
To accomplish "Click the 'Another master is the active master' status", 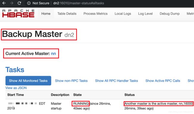I will tap(158, 104).
